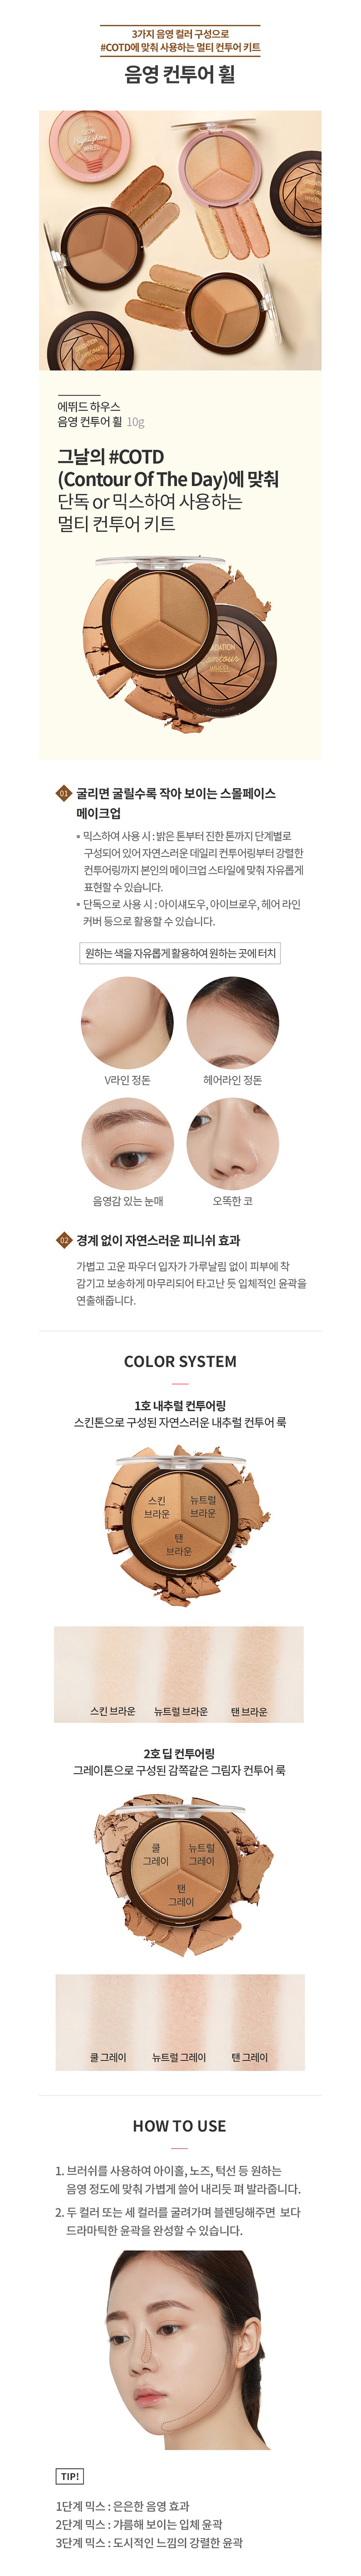Open the V라인 정돈 circular photo
Image resolution: width=361 pixels, height=2576 pixels.
(x=127, y=1022)
